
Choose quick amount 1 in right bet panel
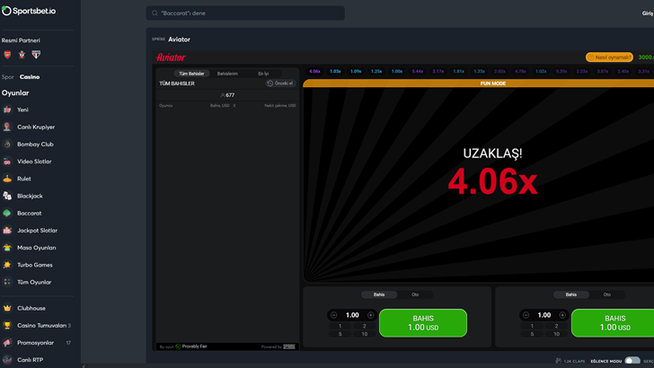click(x=532, y=326)
